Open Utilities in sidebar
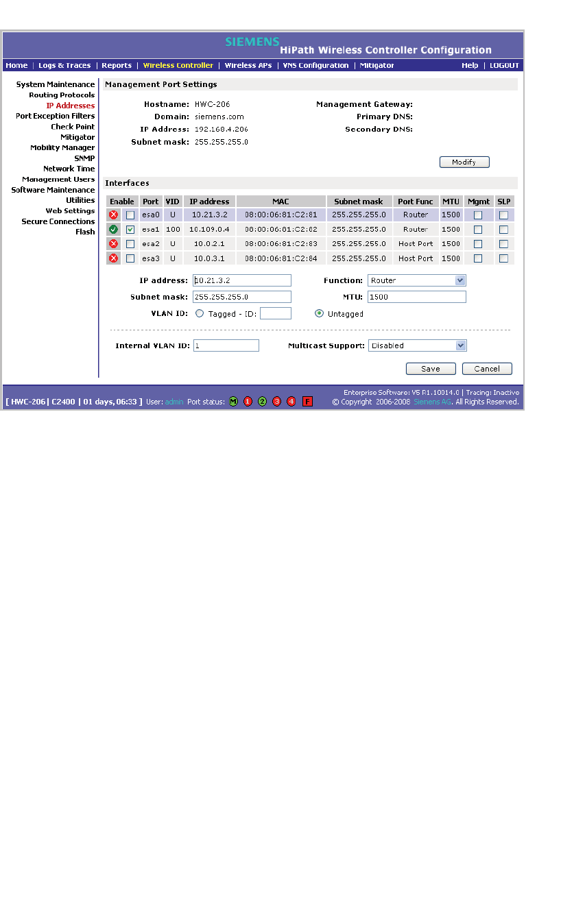 pos(80,200)
